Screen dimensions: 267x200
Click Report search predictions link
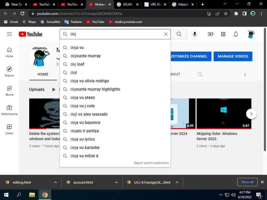coord(151,163)
